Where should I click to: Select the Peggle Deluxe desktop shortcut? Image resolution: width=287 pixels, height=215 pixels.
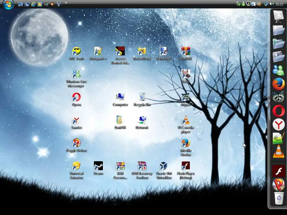pyautogui.click(x=76, y=145)
